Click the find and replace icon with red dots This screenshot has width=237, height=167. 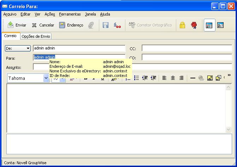pos(117,25)
